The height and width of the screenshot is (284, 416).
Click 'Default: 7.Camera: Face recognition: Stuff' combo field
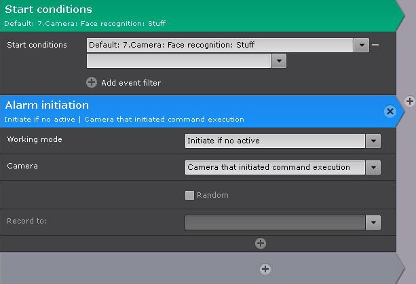(220, 45)
